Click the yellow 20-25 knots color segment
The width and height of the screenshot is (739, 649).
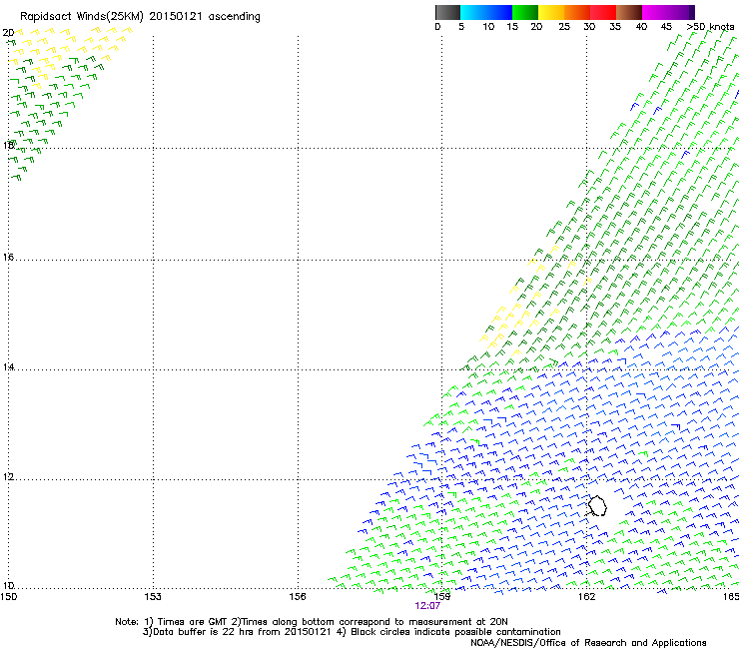(551, 12)
